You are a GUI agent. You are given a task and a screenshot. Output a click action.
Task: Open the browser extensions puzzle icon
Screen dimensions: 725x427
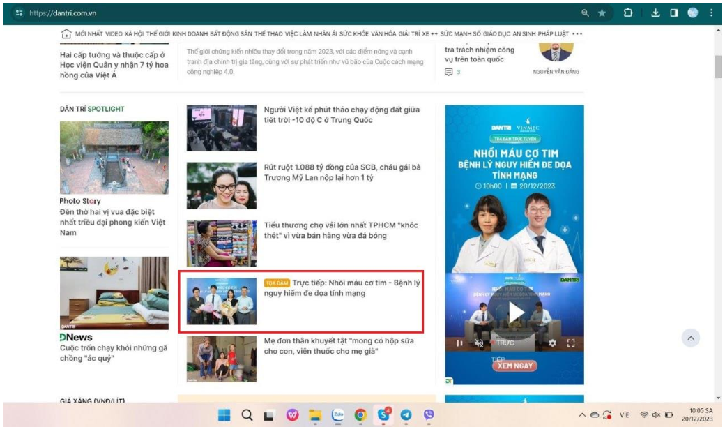point(628,13)
